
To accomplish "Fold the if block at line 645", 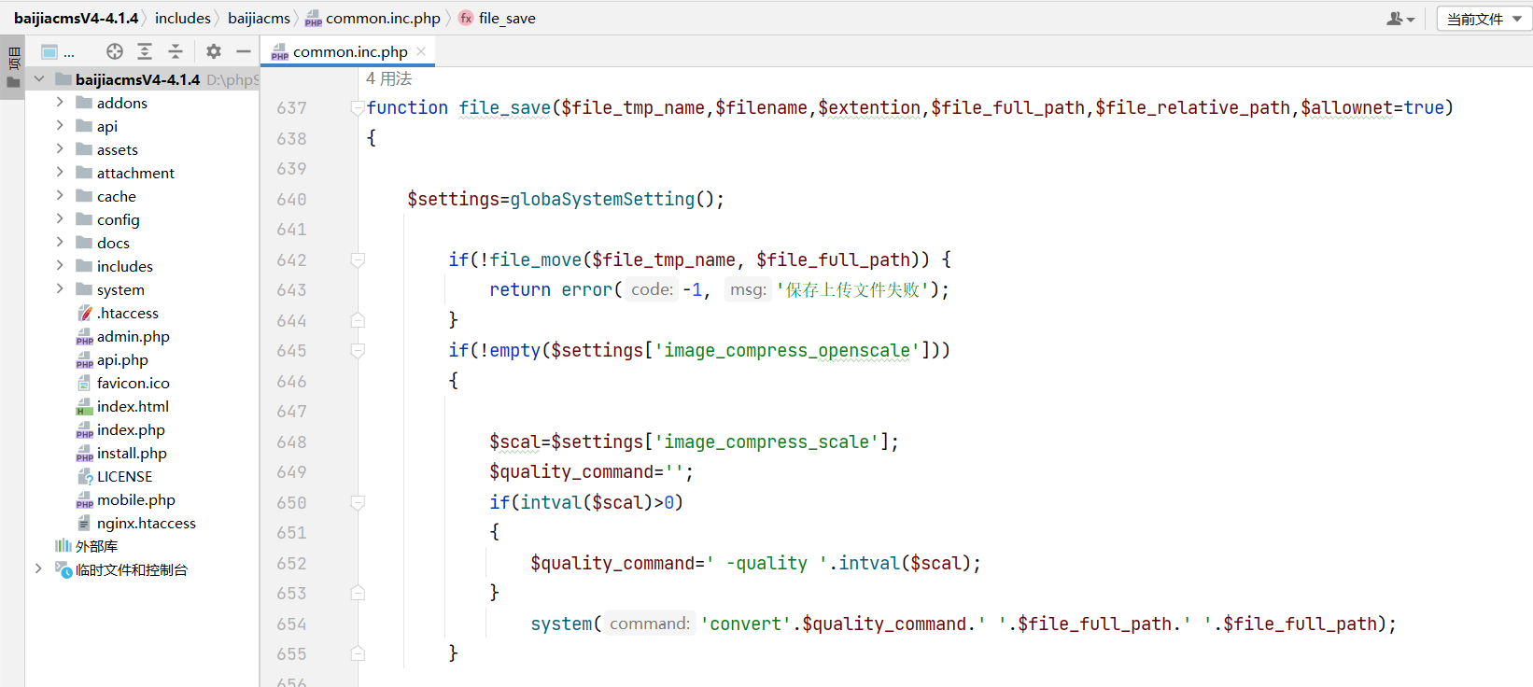I will 358,351.
